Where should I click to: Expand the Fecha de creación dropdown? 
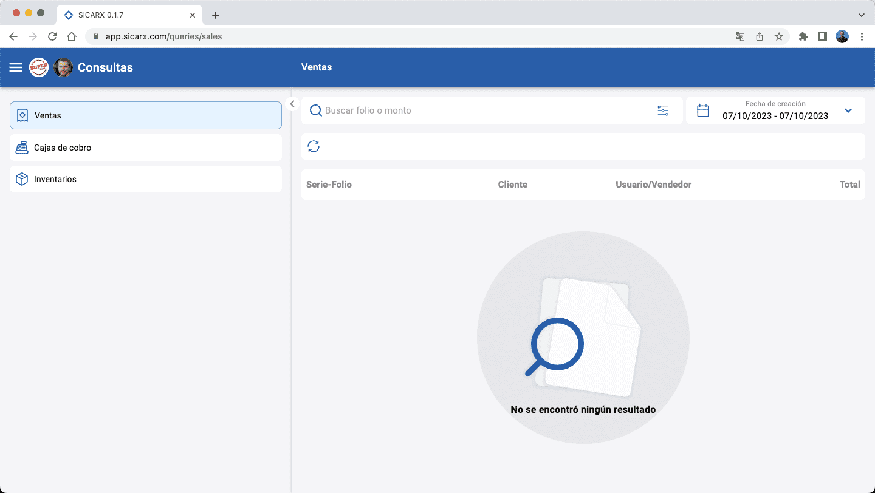pyautogui.click(x=848, y=110)
